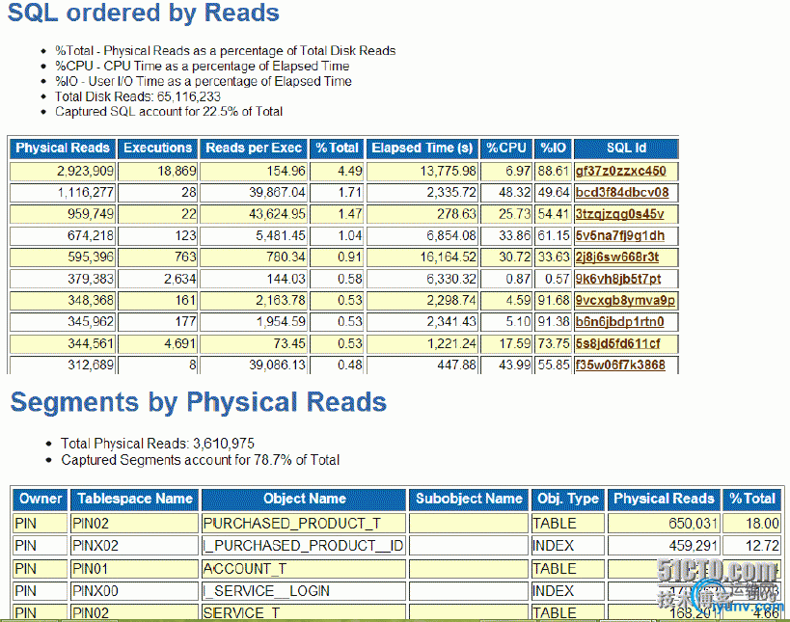Select the 12.72 %Total cell
Screen dimensions: 790x622
click(752, 546)
